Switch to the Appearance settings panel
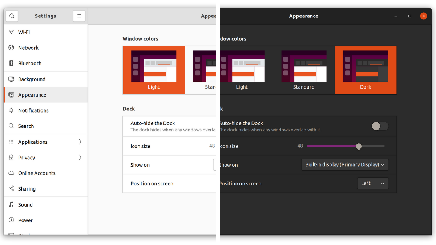The height and width of the screenshot is (245, 436). pyautogui.click(x=32, y=95)
